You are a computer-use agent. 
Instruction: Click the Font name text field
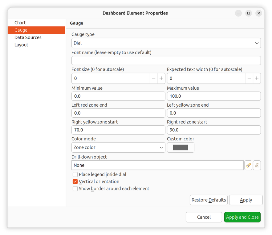tap(166, 61)
